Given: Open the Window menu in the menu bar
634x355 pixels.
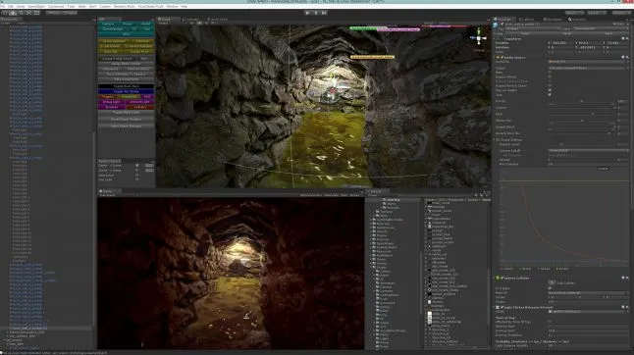Looking at the screenshot, I should click(x=172, y=7).
